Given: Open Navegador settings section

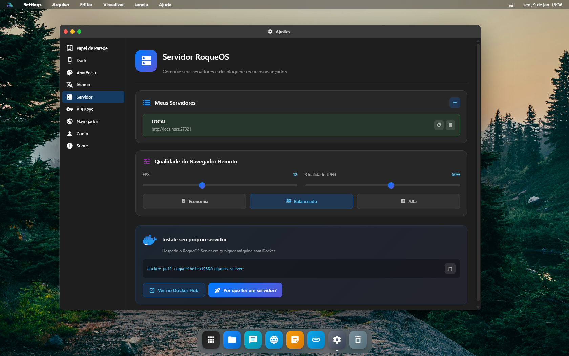Looking at the screenshot, I should click(x=93, y=121).
